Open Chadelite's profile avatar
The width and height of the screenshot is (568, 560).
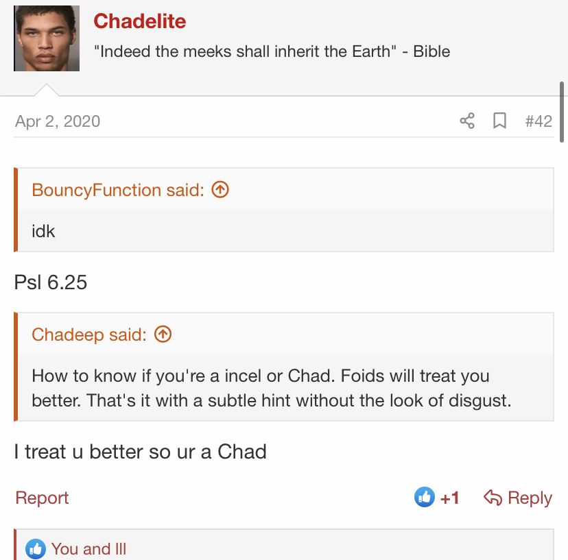(47, 38)
